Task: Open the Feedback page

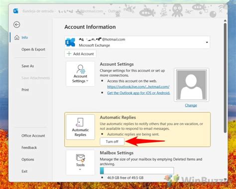Action: click(x=29, y=148)
